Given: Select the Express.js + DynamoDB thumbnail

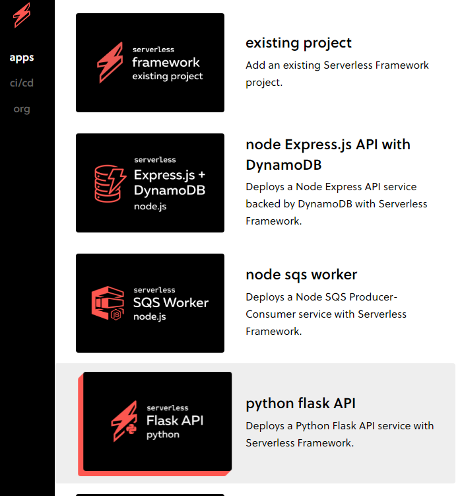Looking at the screenshot, I should coord(150,183).
